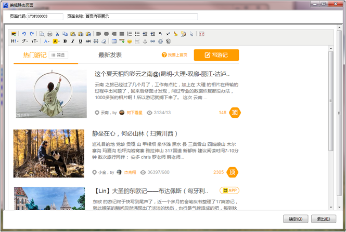The height and width of the screenshot is (232, 346).
Task: Click the autumn forest dog thumbnail
Action: pyautogui.click(x=49, y=154)
